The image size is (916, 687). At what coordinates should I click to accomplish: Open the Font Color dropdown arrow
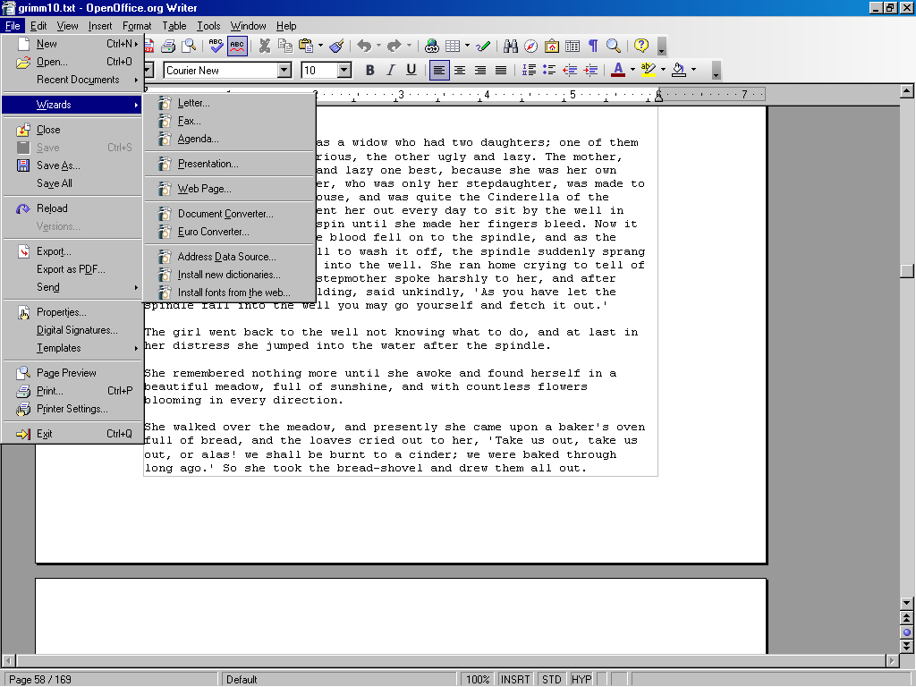pos(632,70)
